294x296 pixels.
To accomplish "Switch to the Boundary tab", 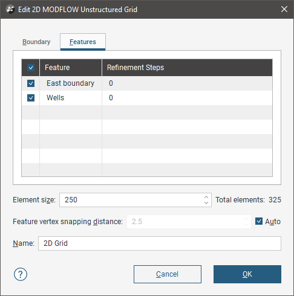I will 36,42.
